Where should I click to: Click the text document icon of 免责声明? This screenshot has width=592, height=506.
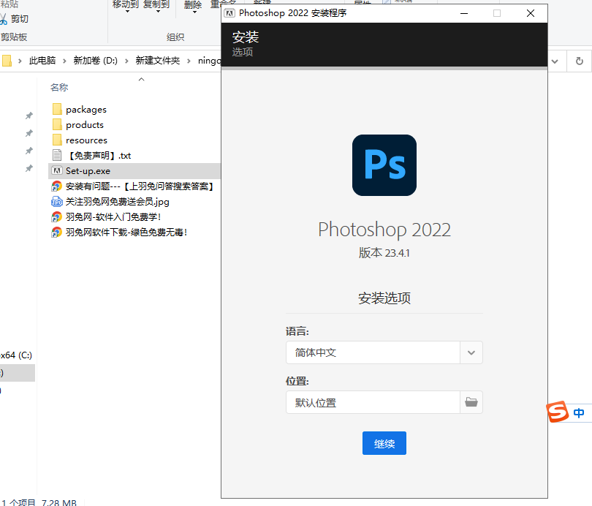pos(57,155)
